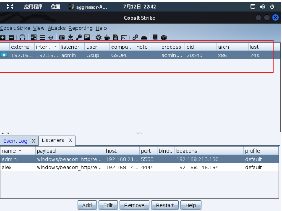Image resolution: width=282 pixels, height=211 pixels.
Task: Open scripted web delivery terminal icon
Action: tap(124, 38)
